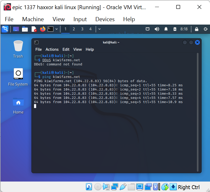Open a terminal from the panel launcher
This screenshot has height=192, width=210.
(51, 29)
